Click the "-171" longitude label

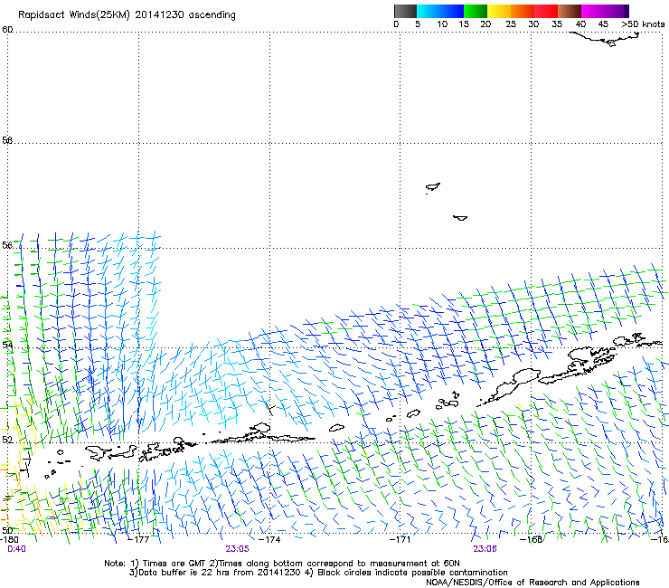[x=400, y=539]
